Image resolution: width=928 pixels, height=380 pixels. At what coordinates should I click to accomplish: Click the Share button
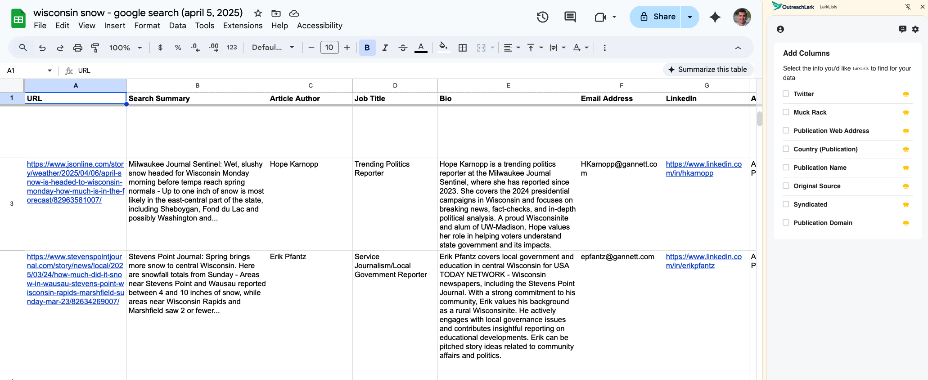pyautogui.click(x=656, y=17)
